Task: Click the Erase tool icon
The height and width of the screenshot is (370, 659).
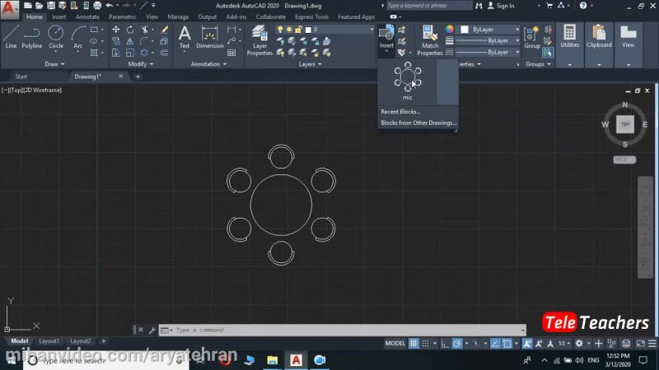Action: click(164, 30)
